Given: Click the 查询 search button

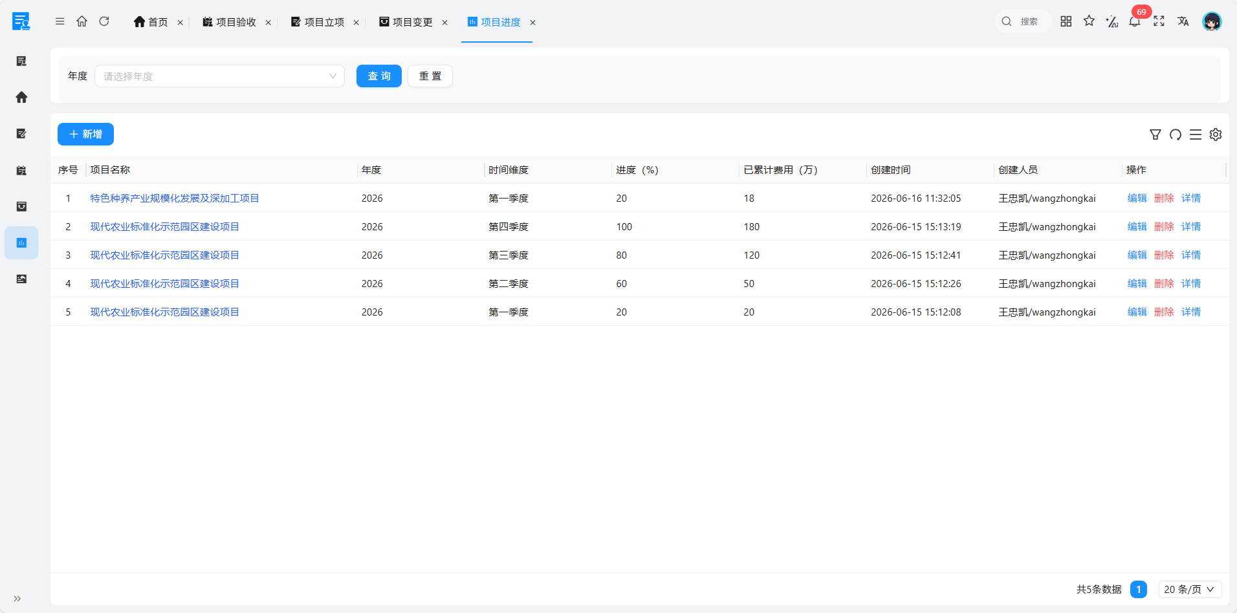Looking at the screenshot, I should (x=379, y=76).
